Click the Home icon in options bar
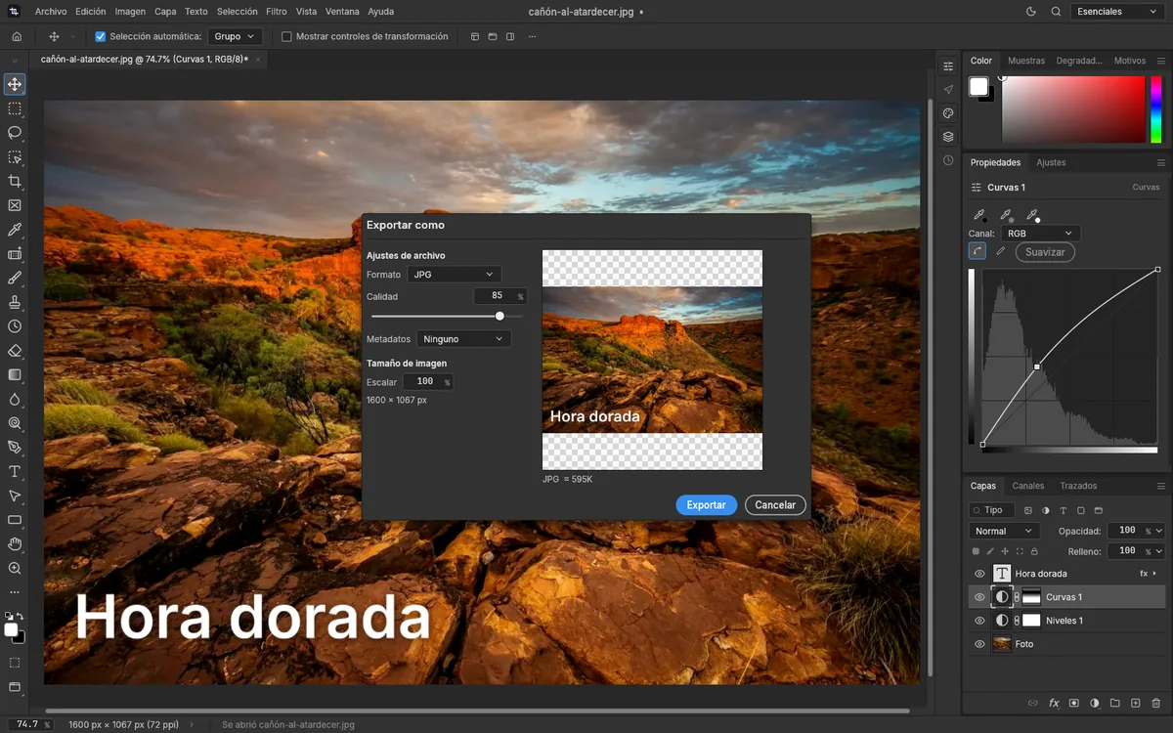This screenshot has height=733, width=1173. pos(17,36)
